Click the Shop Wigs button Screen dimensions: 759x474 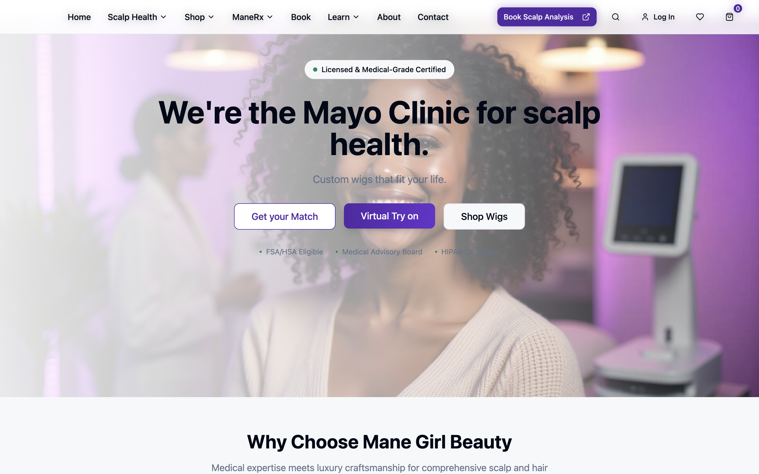click(x=484, y=216)
